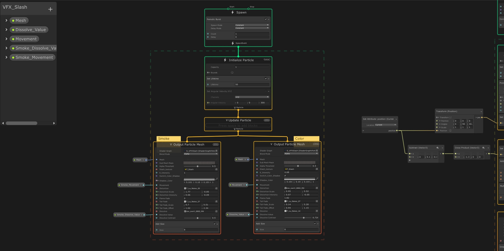Use eyedropper on Color node Shadow_Color

click(x=317, y=179)
